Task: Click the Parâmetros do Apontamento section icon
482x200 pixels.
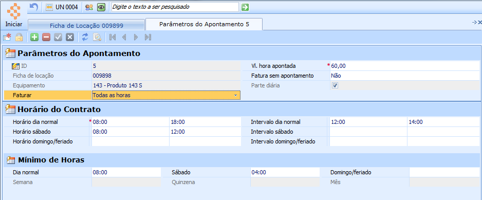Action: point(10,53)
